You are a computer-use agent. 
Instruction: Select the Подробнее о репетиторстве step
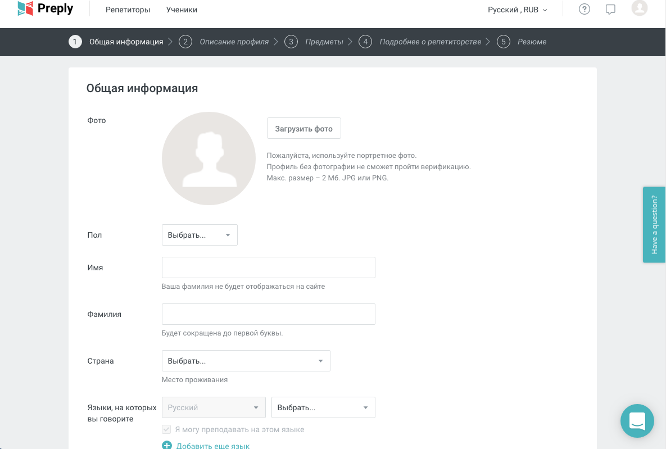pos(431,42)
